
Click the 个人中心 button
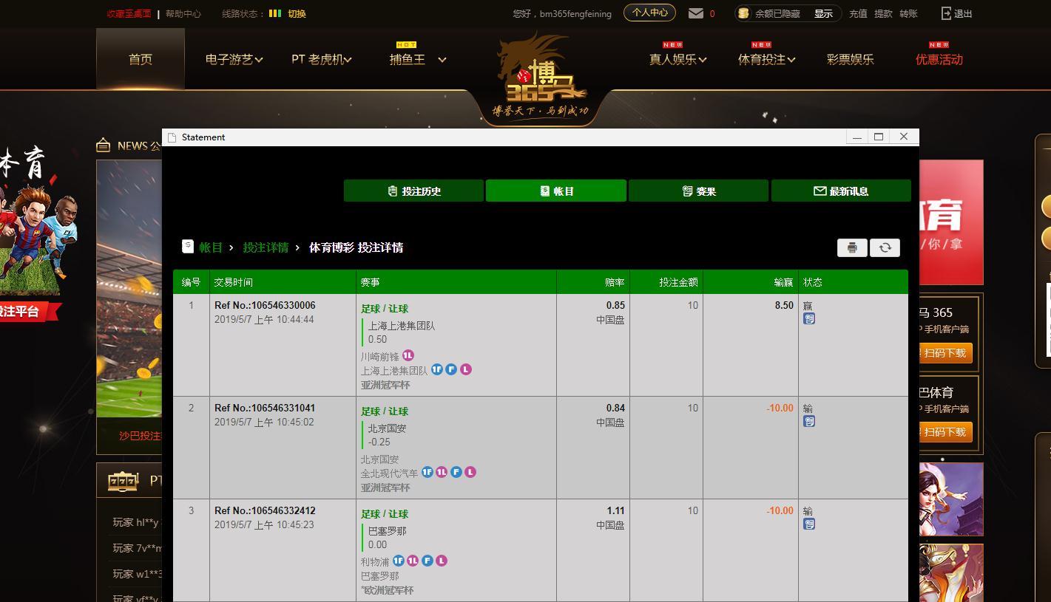click(x=649, y=13)
